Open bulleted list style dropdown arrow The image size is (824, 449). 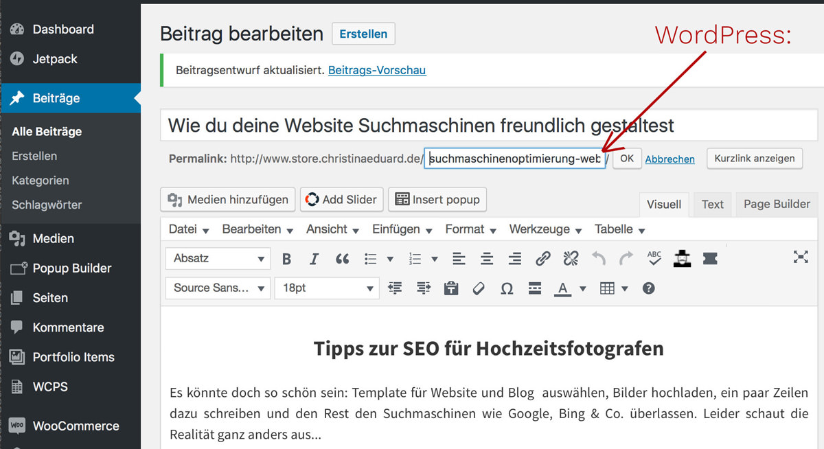click(x=390, y=260)
